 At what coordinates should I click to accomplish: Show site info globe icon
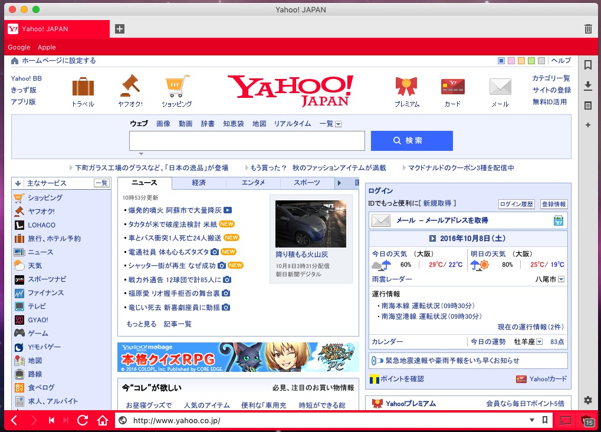coord(123,421)
